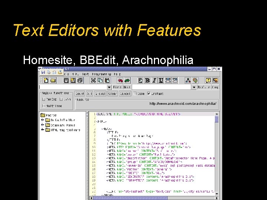This screenshot has width=267, height=200.
Task: Enable the Multiline checkbox
Action: (x=44, y=106)
